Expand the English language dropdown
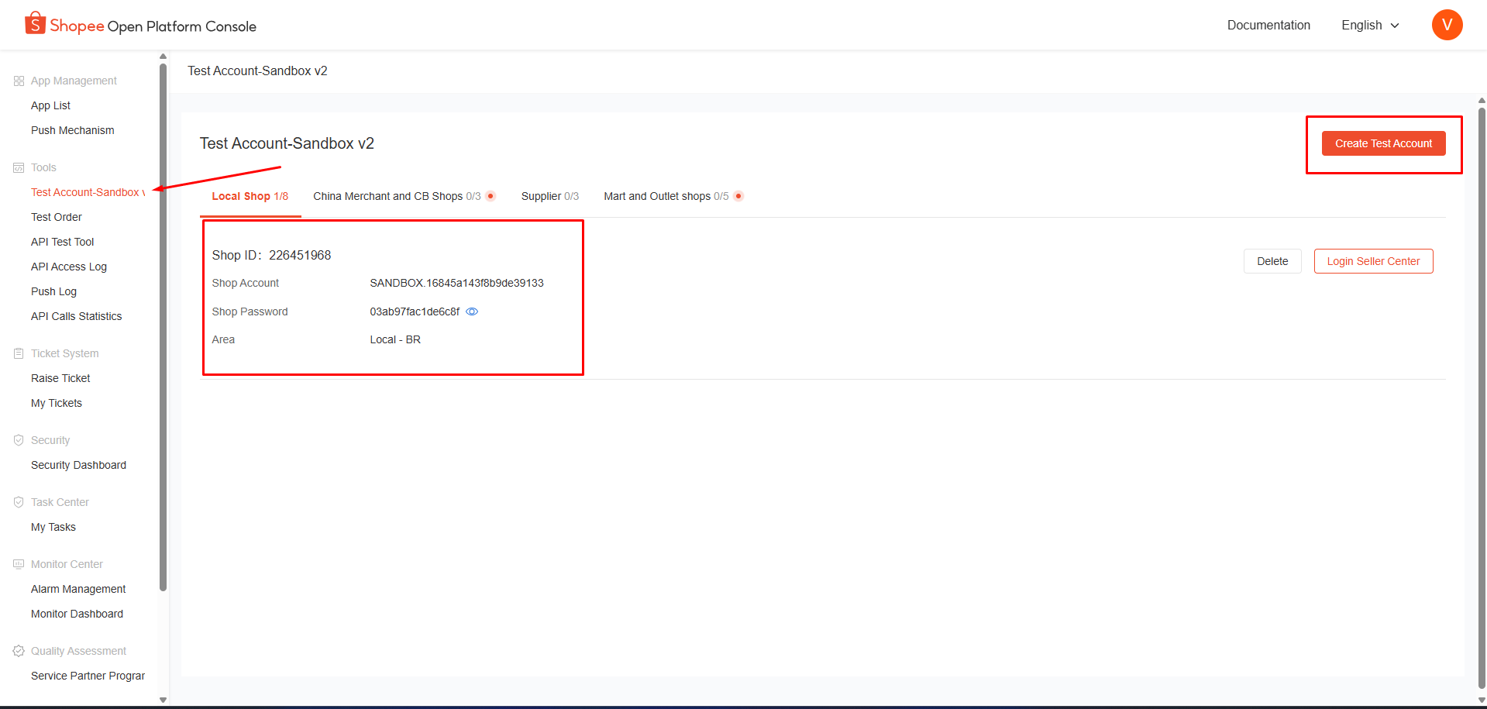 [1370, 26]
